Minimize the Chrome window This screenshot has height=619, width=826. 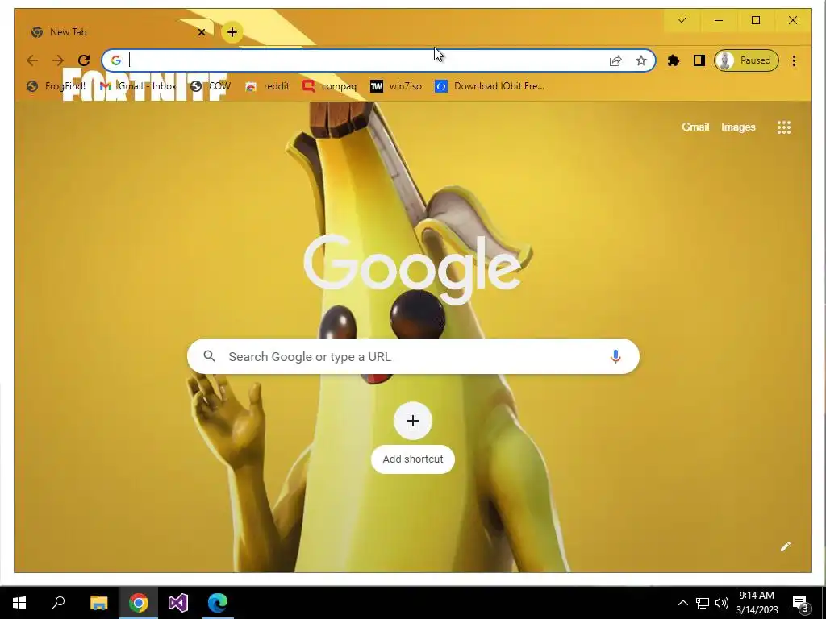(719, 20)
